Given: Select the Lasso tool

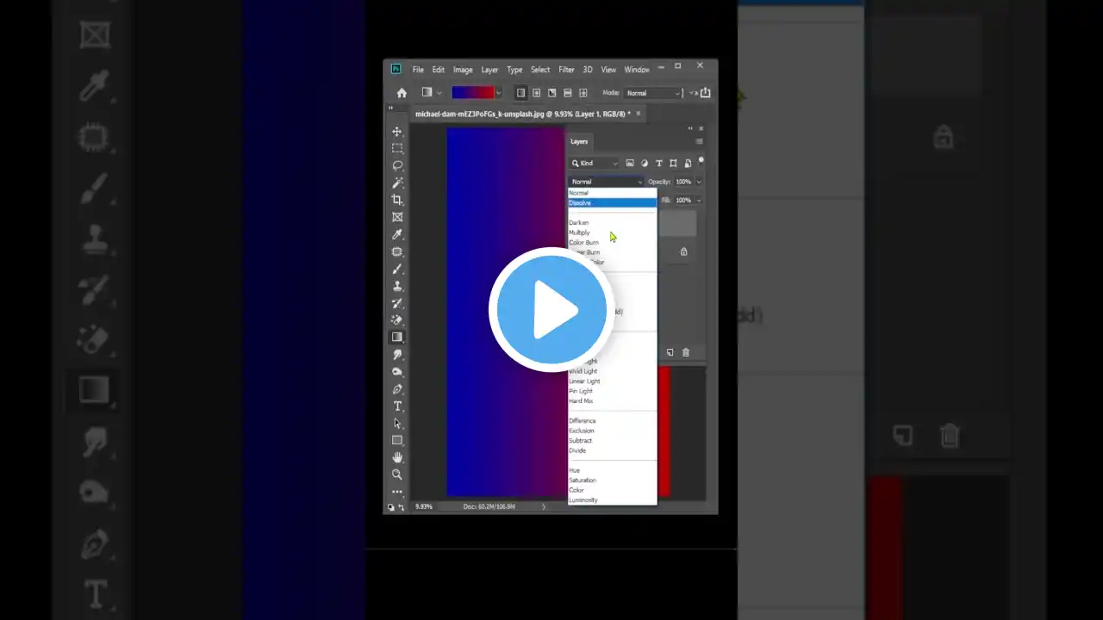Looking at the screenshot, I should point(397,165).
